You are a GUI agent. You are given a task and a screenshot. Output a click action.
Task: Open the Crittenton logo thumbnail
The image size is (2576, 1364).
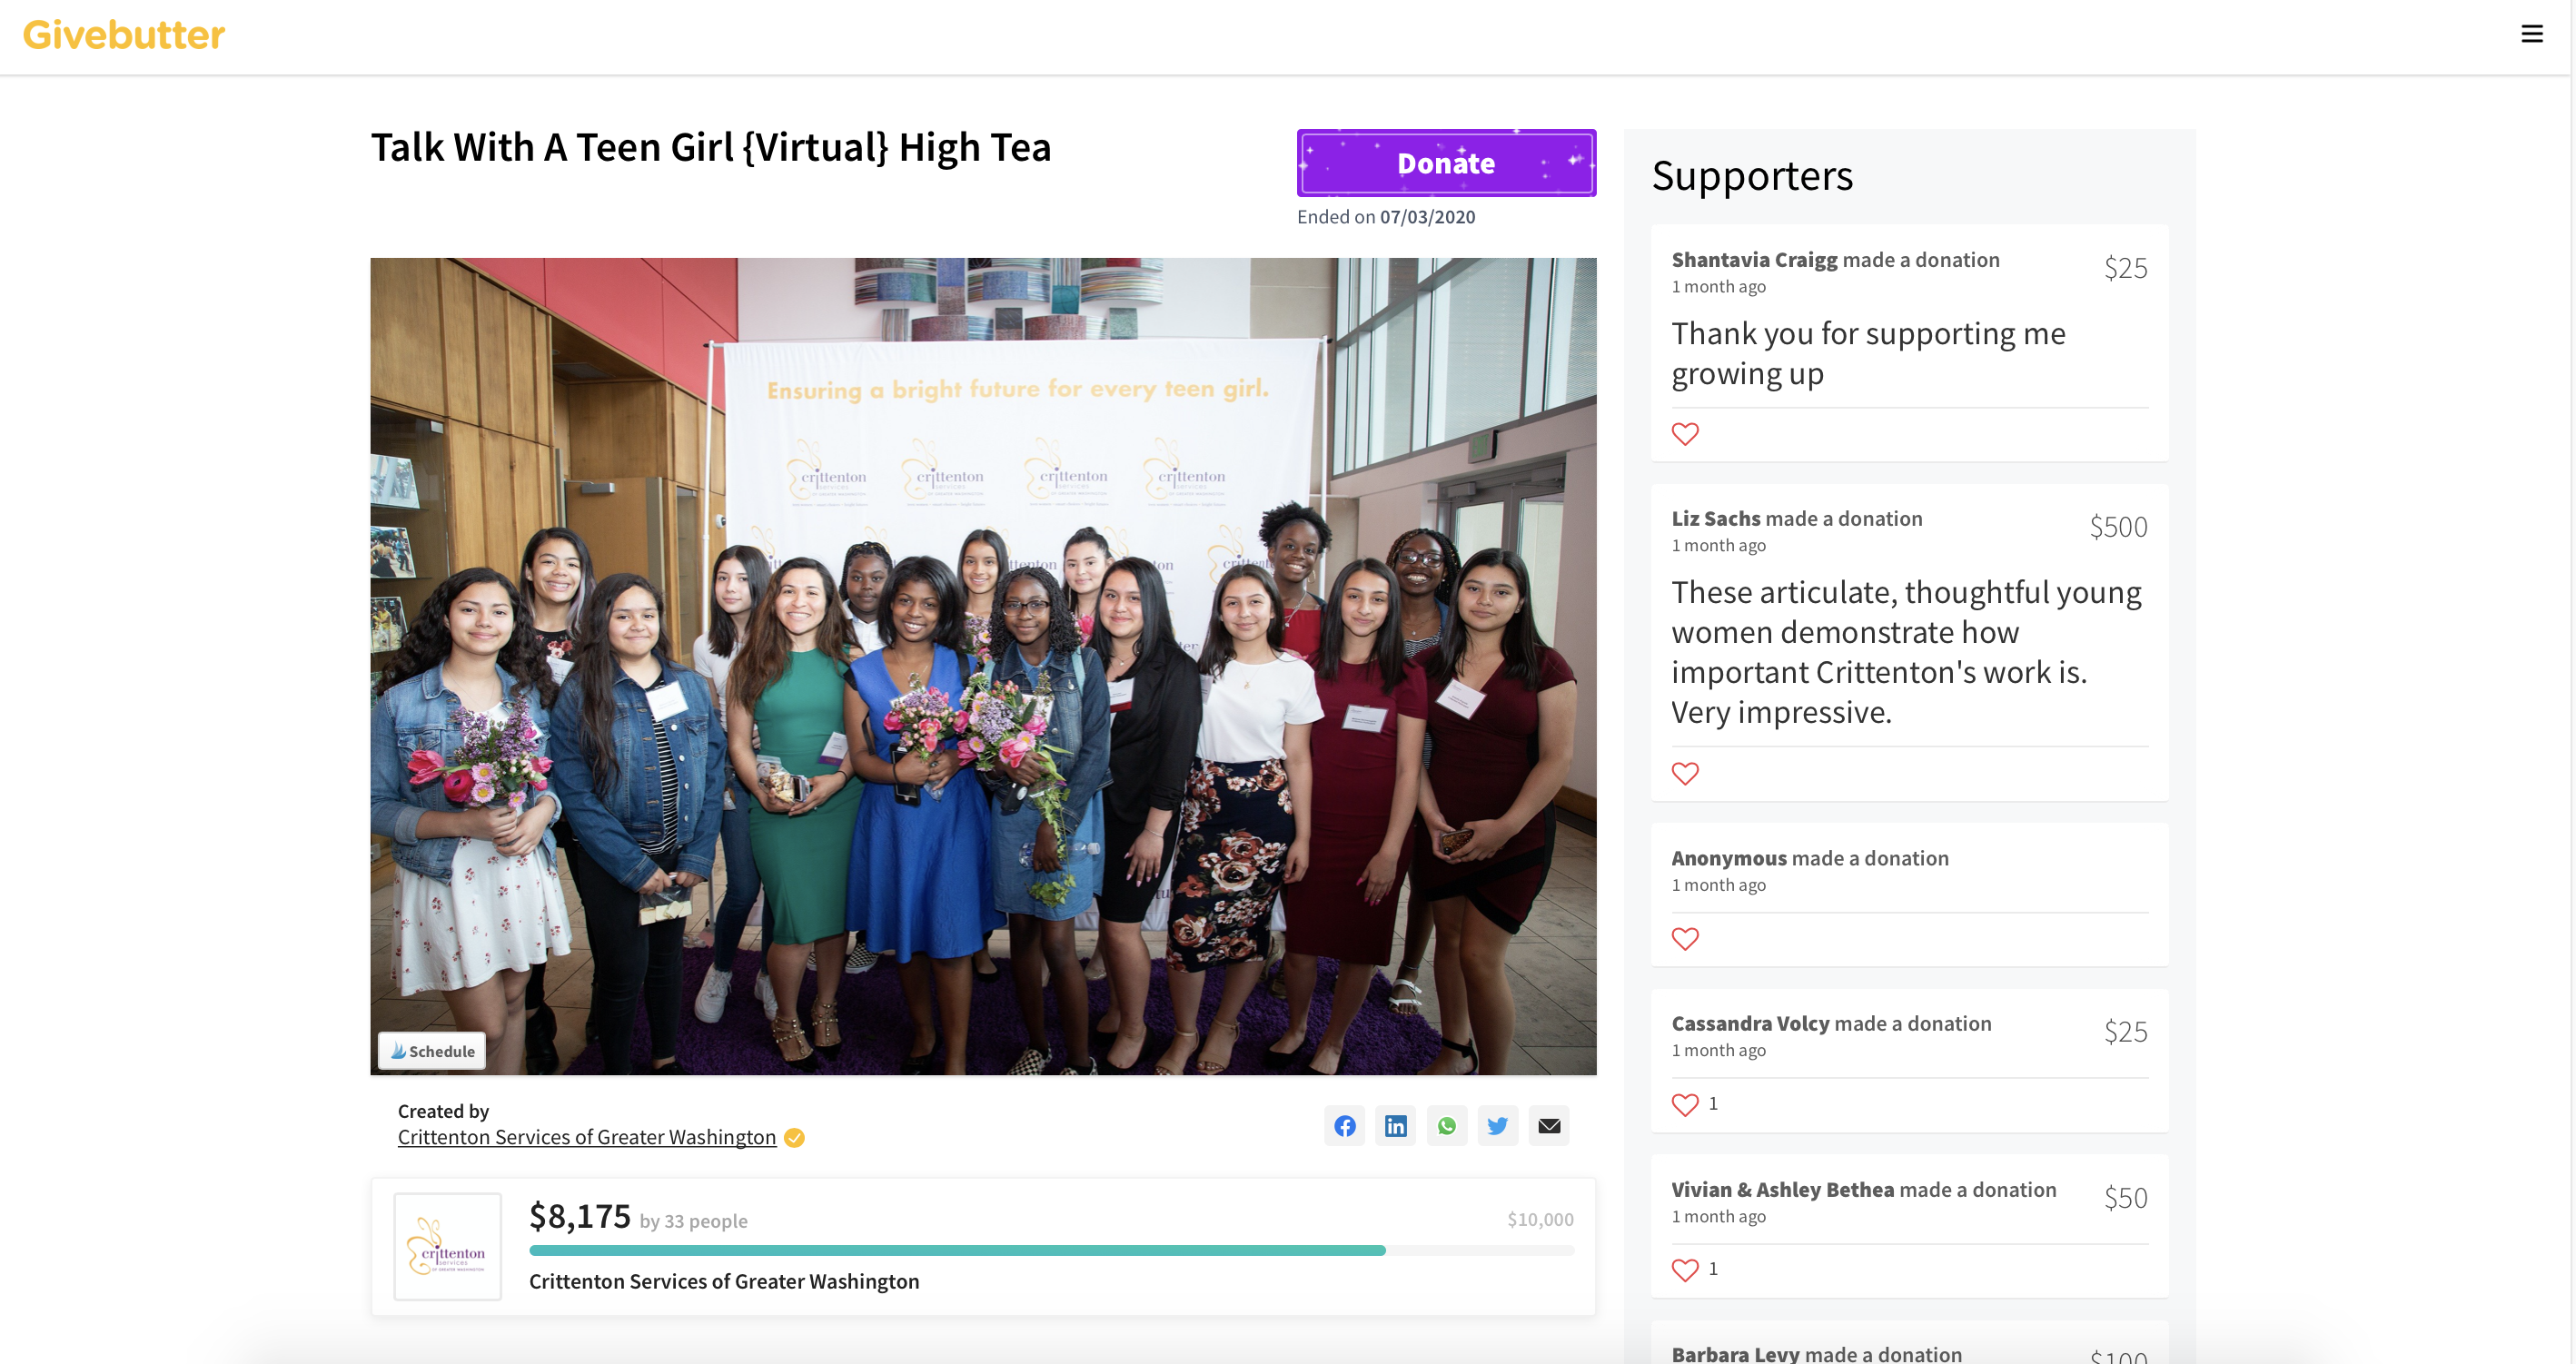[x=447, y=1246]
